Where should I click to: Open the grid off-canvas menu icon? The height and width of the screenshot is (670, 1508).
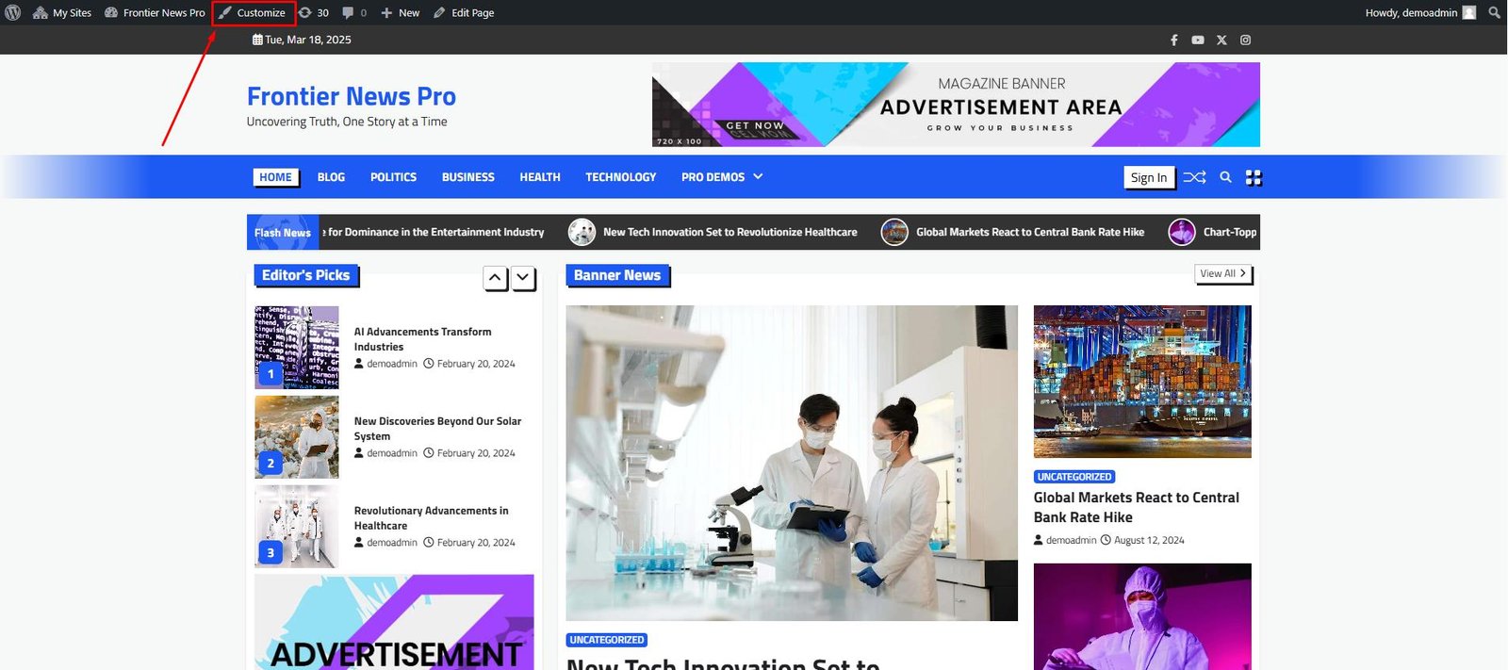click(x=1254, y=177)
